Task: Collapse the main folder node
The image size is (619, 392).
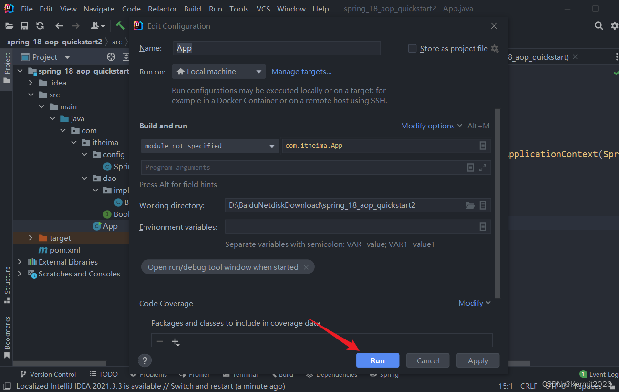Action: click(42, 107)
